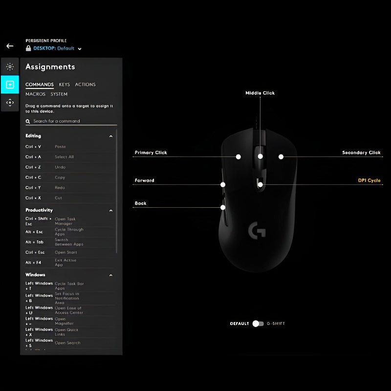
Task: Collapse the Productivity commands section
Action: point(111,210)
